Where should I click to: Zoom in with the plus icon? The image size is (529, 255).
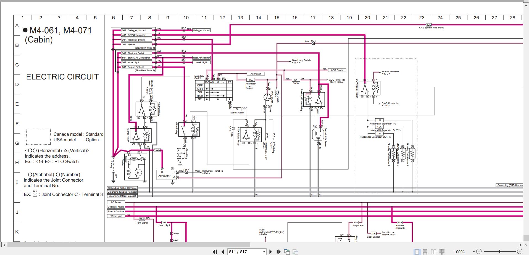click(520, 251)
